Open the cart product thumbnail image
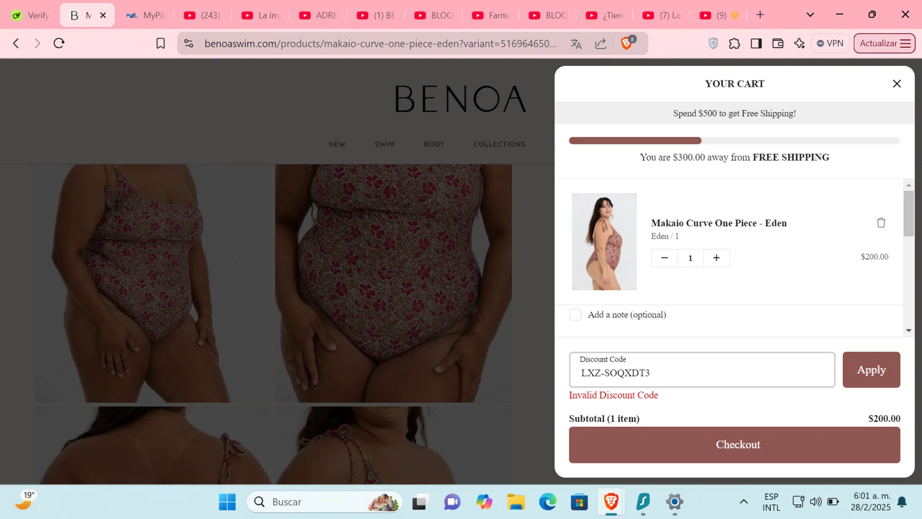 [604, 242]
